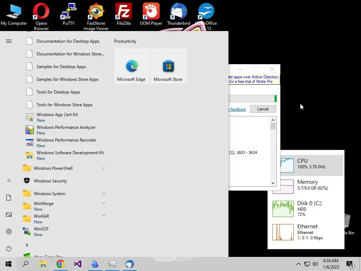The height and width of the screenshot is (271, 361).
Task: Open Documents from Start side rail
Action: coord(9,198)
